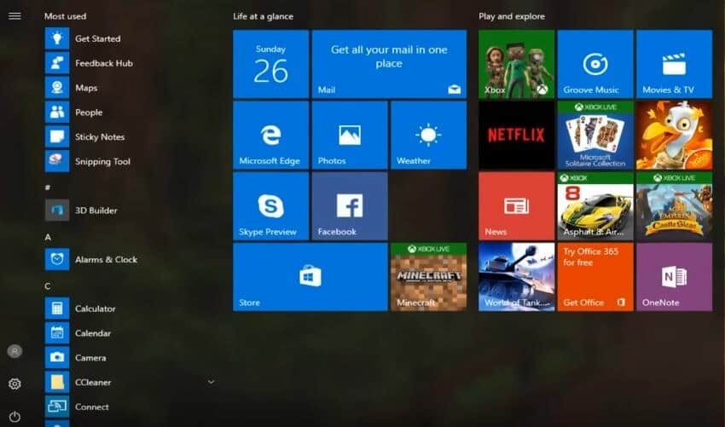Open the cartoon bird game tile

(x=674, y=136)
